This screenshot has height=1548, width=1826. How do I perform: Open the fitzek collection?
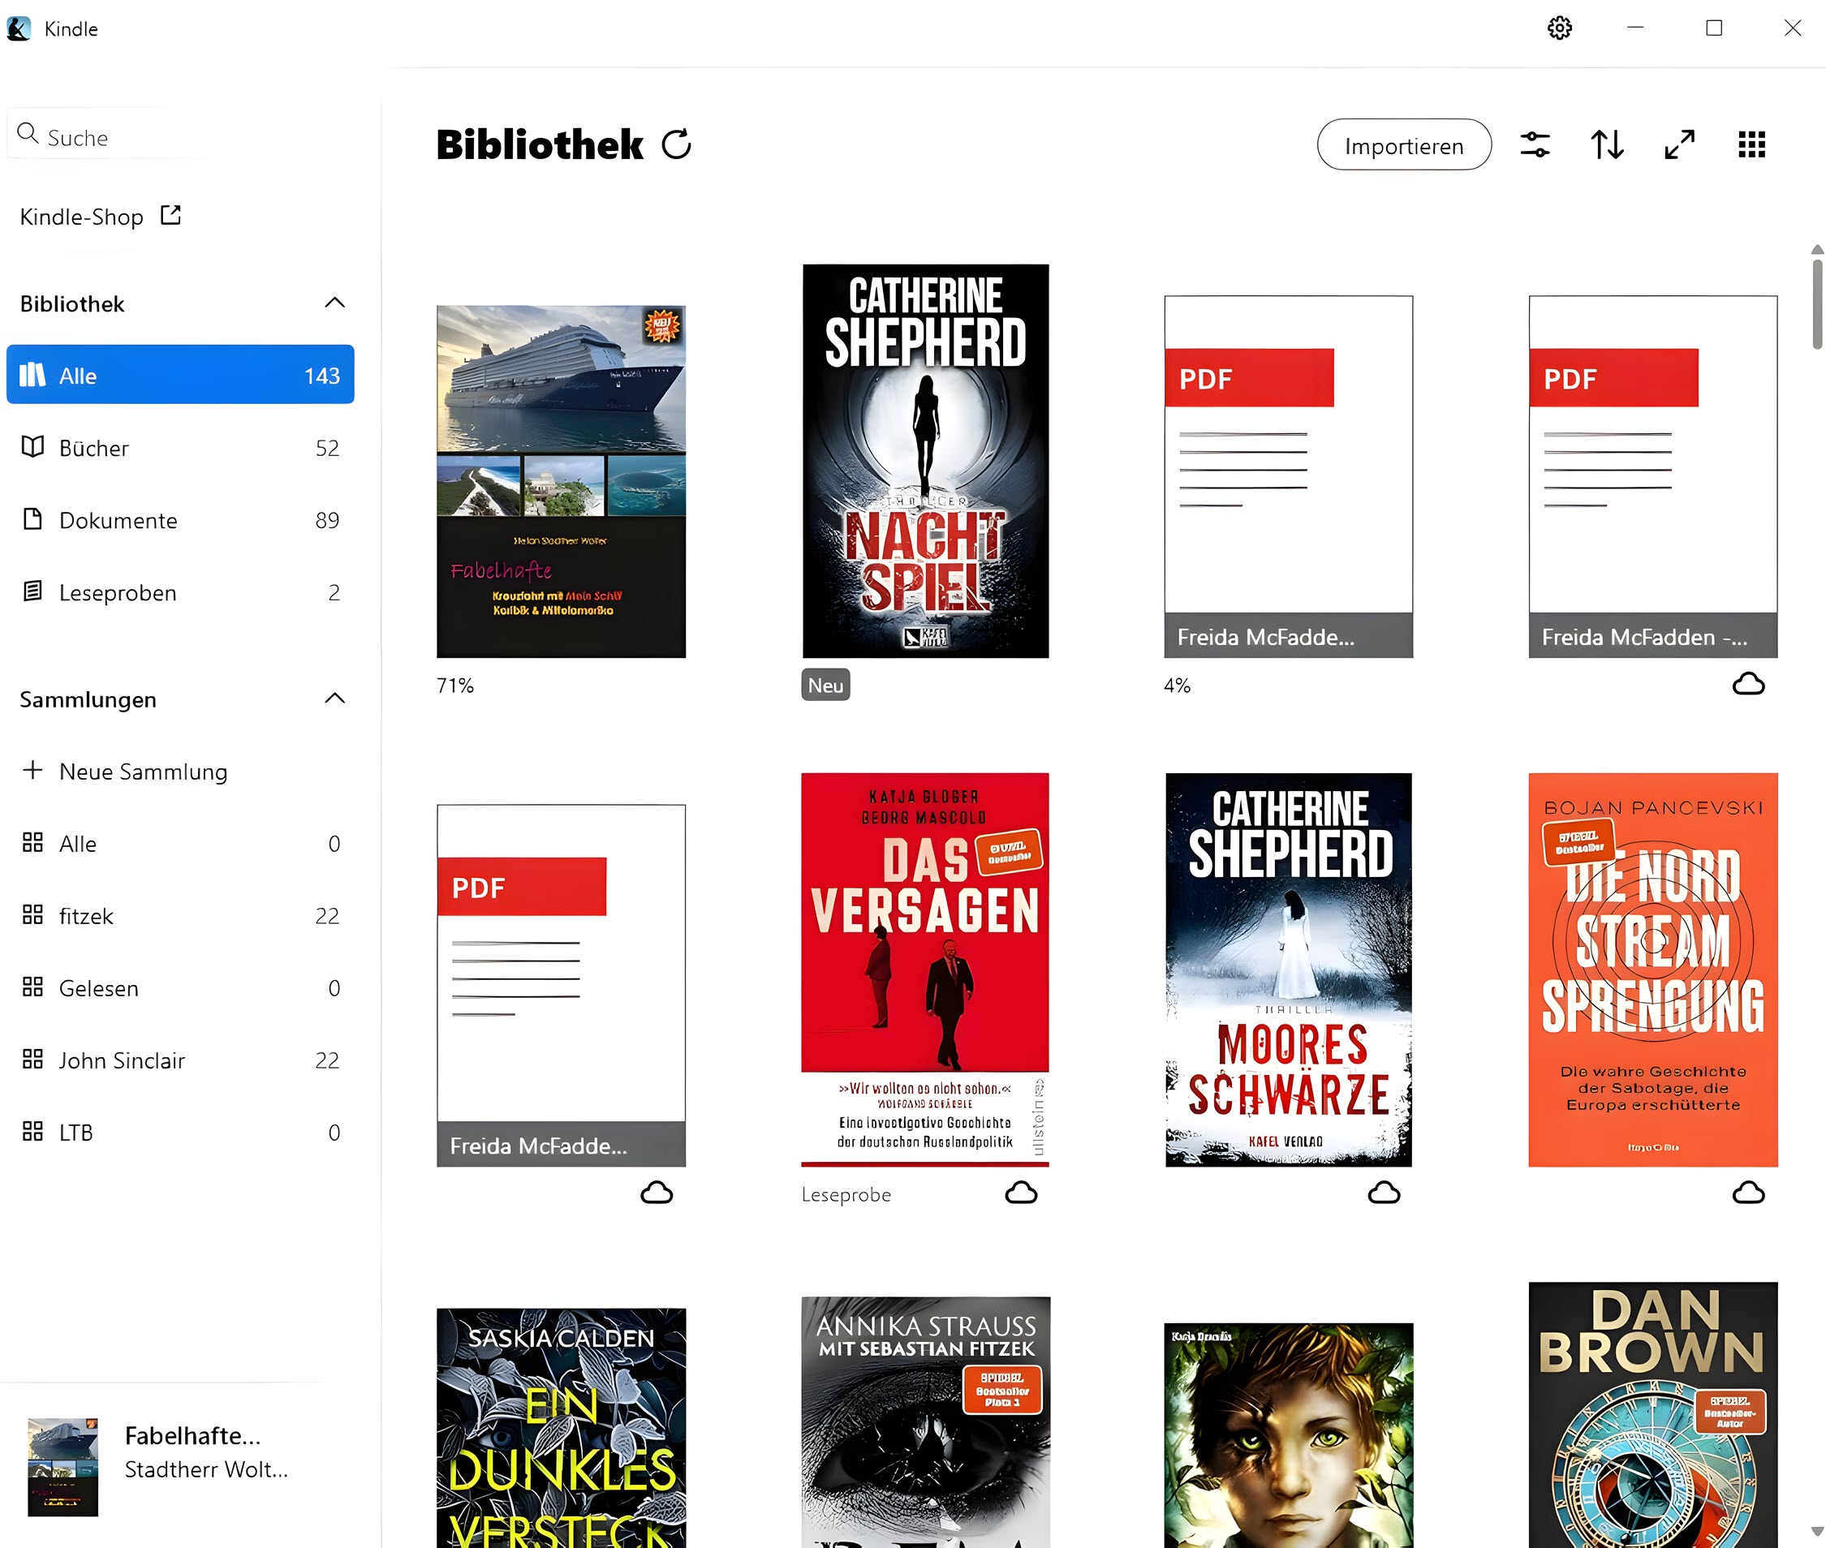(x=180, y=915)
